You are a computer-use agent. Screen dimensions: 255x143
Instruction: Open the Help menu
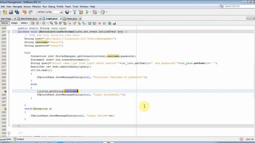(x=92, y=7)
